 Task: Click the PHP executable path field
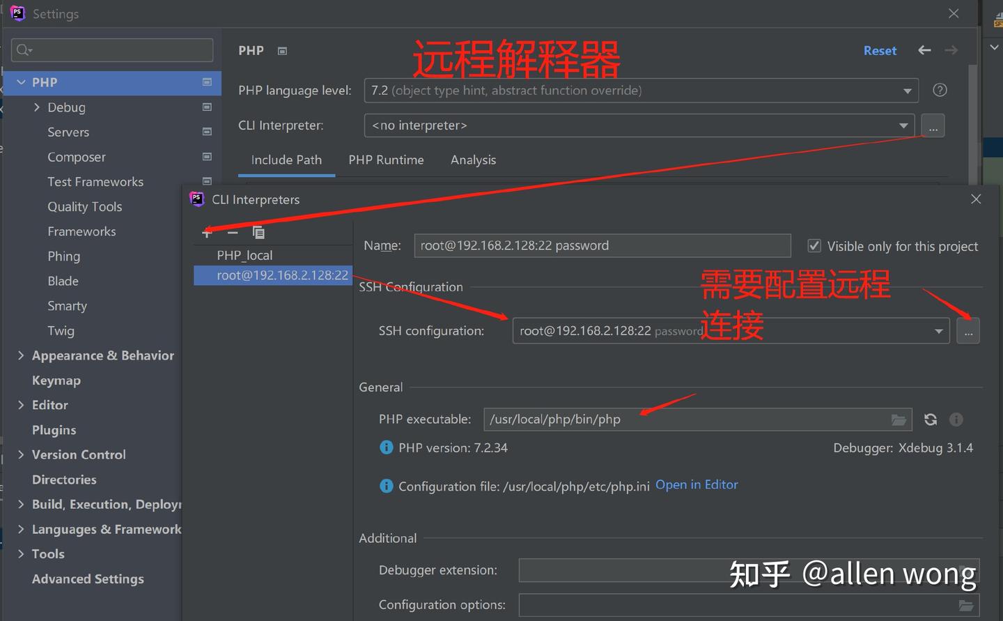(x=698, y=420)
